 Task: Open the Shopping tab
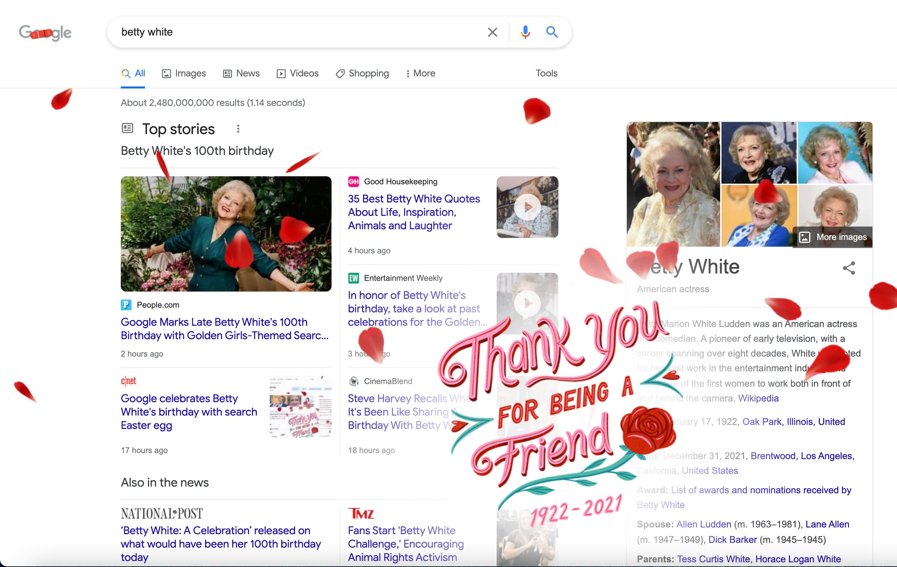(362, 73)
